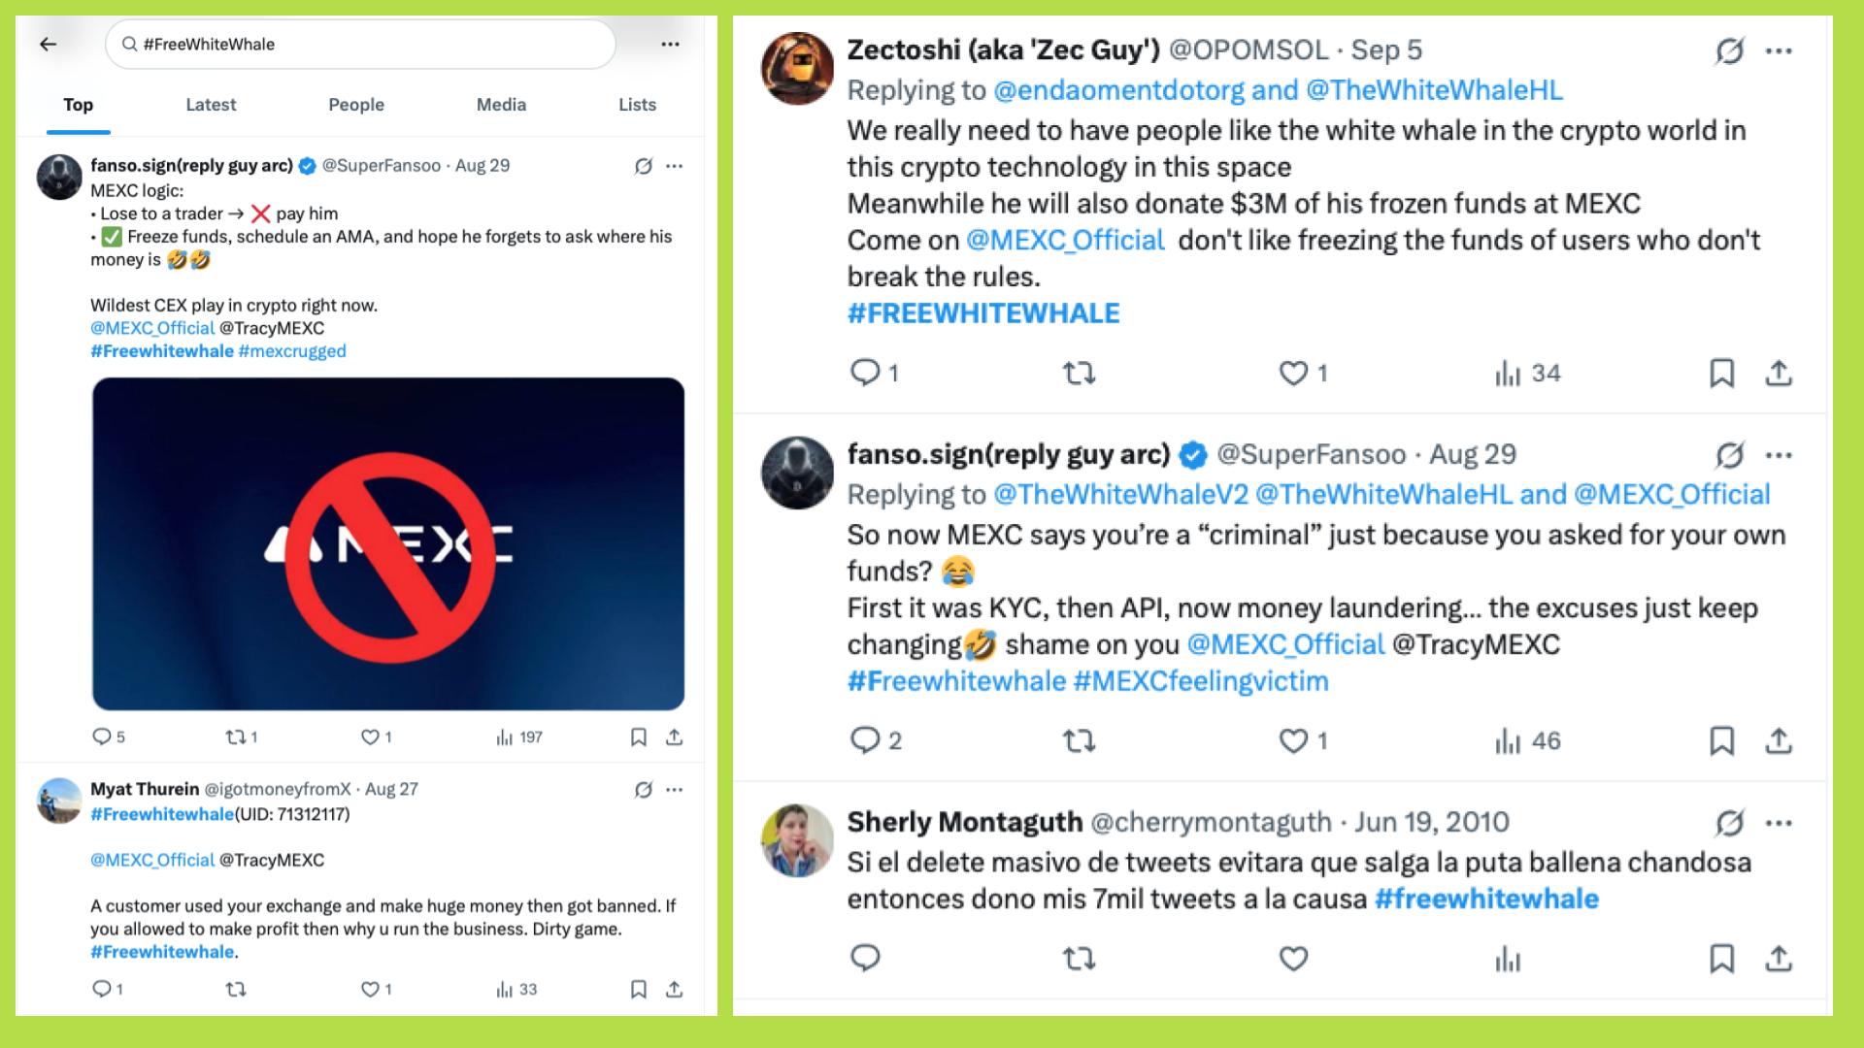Reply to Zectoshi's tweet

click(x=864, y=373)
